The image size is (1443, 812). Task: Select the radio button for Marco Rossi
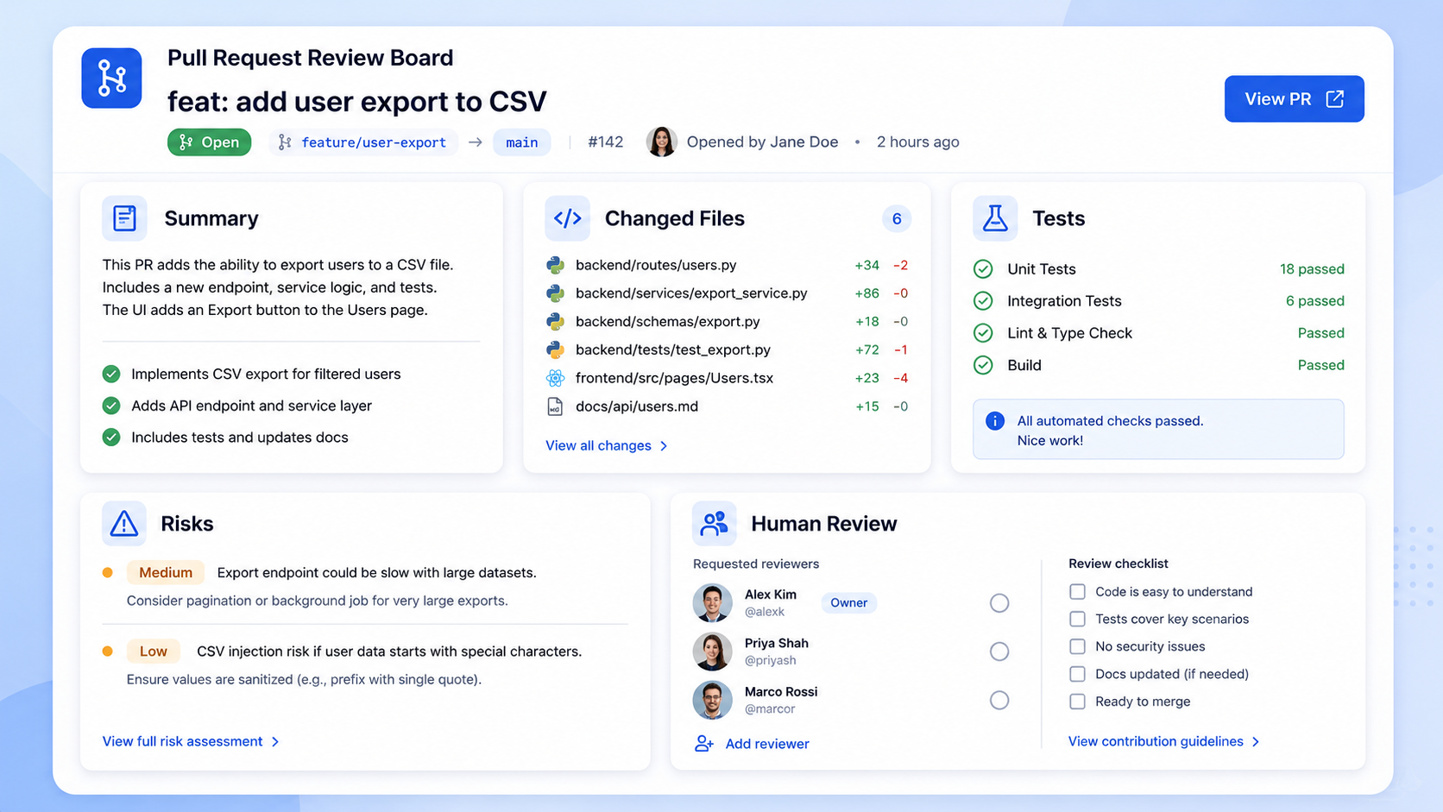coord(999,701)
